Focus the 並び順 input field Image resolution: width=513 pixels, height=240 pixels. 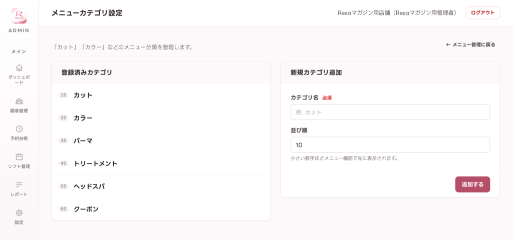tap(390, 144)
